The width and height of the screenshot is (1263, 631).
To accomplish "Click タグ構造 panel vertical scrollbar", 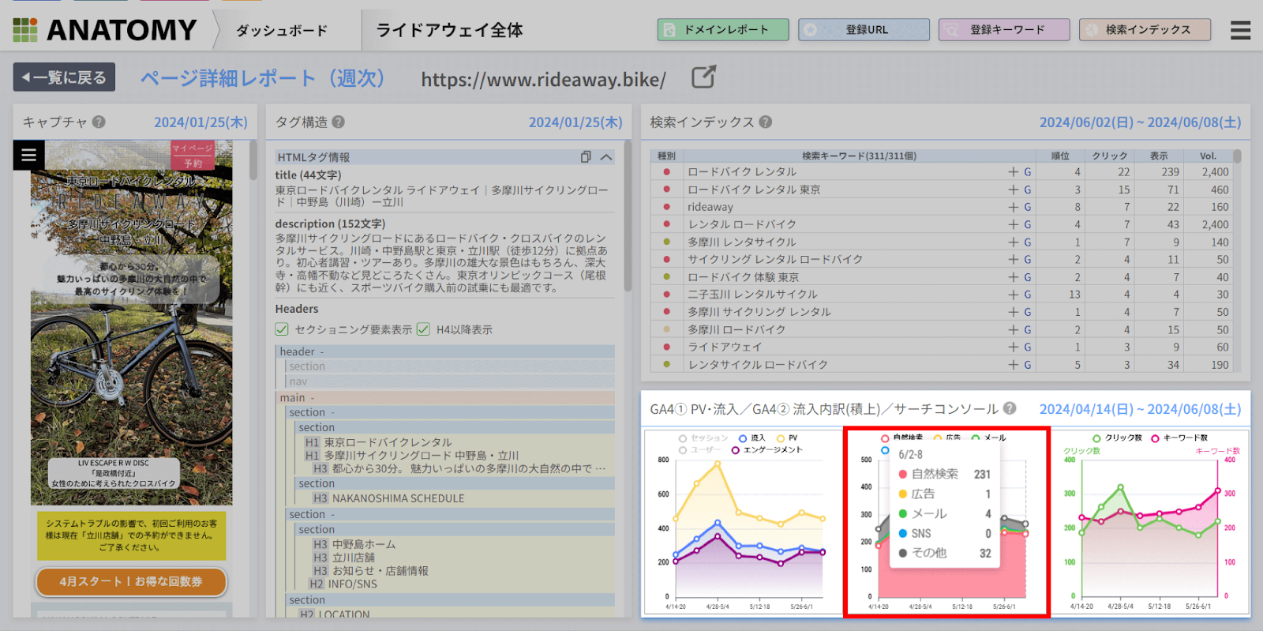I will point(628,217).
